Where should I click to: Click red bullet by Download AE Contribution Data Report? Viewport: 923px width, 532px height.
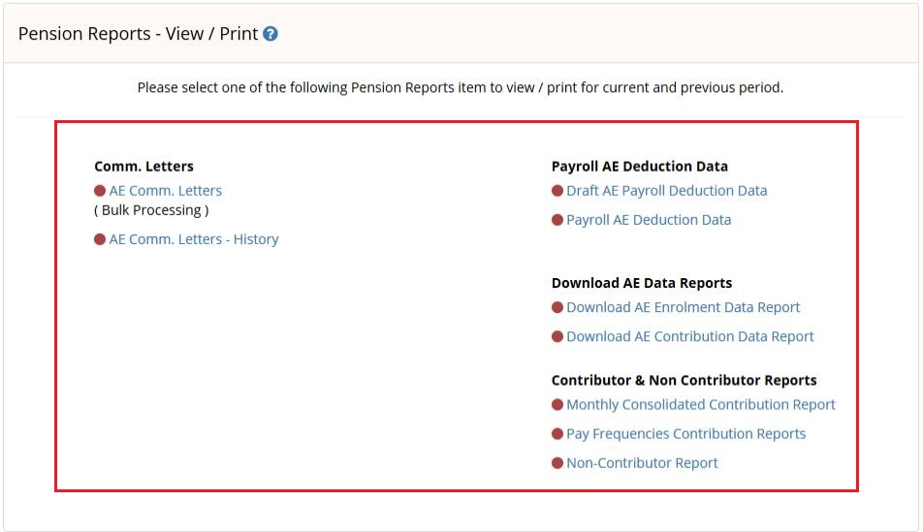coord(557,336)
